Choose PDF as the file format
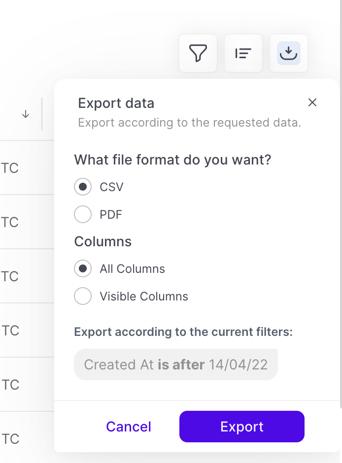342x463 pixels. pos(83,214)
